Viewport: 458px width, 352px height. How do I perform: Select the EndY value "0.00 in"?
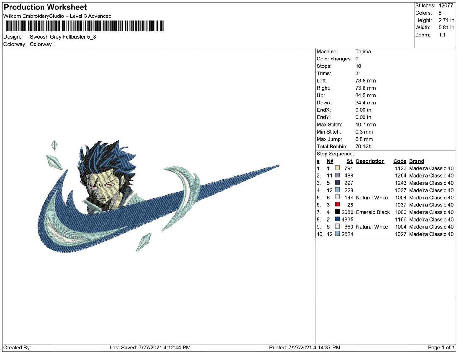[x=363, y=117]
